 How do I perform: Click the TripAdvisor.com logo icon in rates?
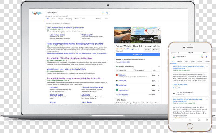(117, 90)
